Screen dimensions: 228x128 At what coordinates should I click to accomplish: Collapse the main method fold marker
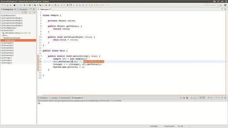[42, 56]
